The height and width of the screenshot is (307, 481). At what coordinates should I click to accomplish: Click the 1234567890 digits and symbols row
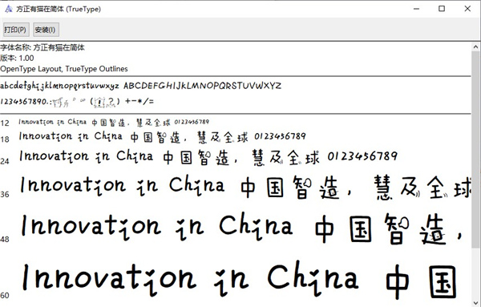77,102
